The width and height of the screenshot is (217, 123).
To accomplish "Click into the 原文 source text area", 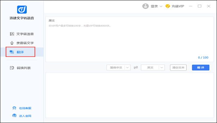I will click(x=130, y=39).
